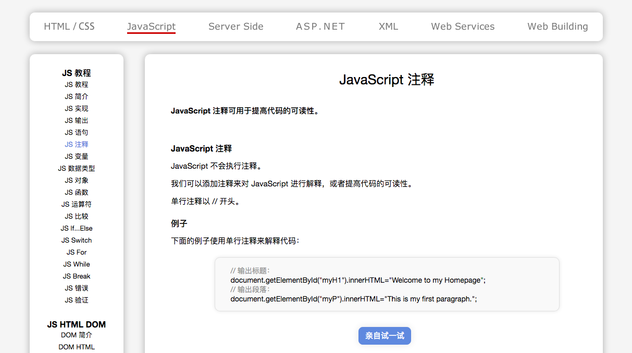This screenshot has height=353, width=632.
Task: Switch to Server Side tab
Action: pos(236,27)
